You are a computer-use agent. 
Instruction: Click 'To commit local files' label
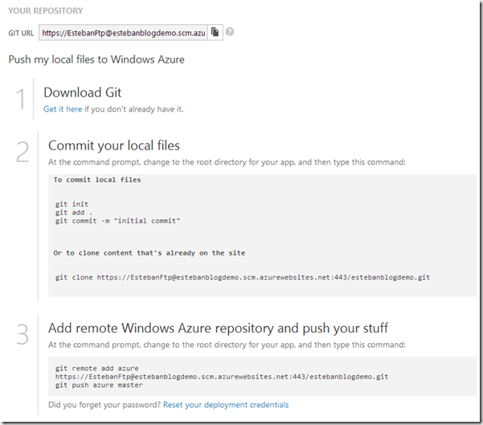[97, 180]
